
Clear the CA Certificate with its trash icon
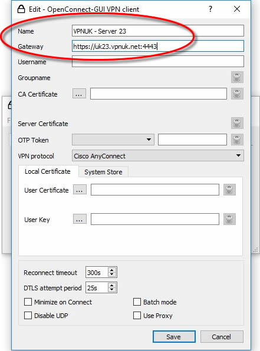click(x=237, y=94)
